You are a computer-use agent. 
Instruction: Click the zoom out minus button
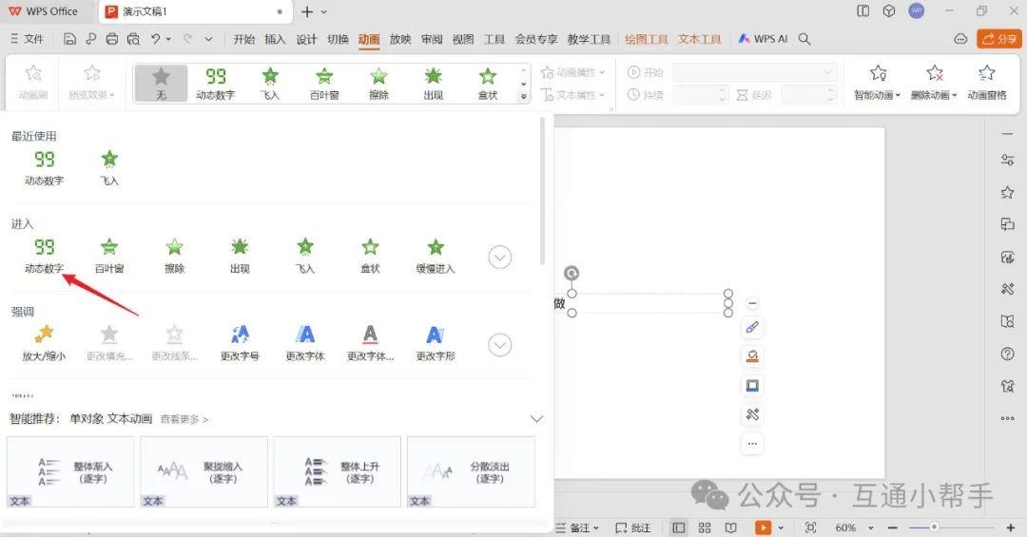point(892,527)
